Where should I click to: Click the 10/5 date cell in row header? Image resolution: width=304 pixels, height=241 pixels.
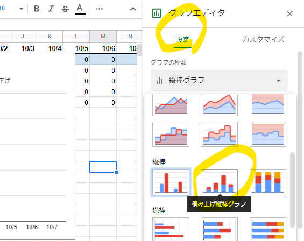coord(76,48)
